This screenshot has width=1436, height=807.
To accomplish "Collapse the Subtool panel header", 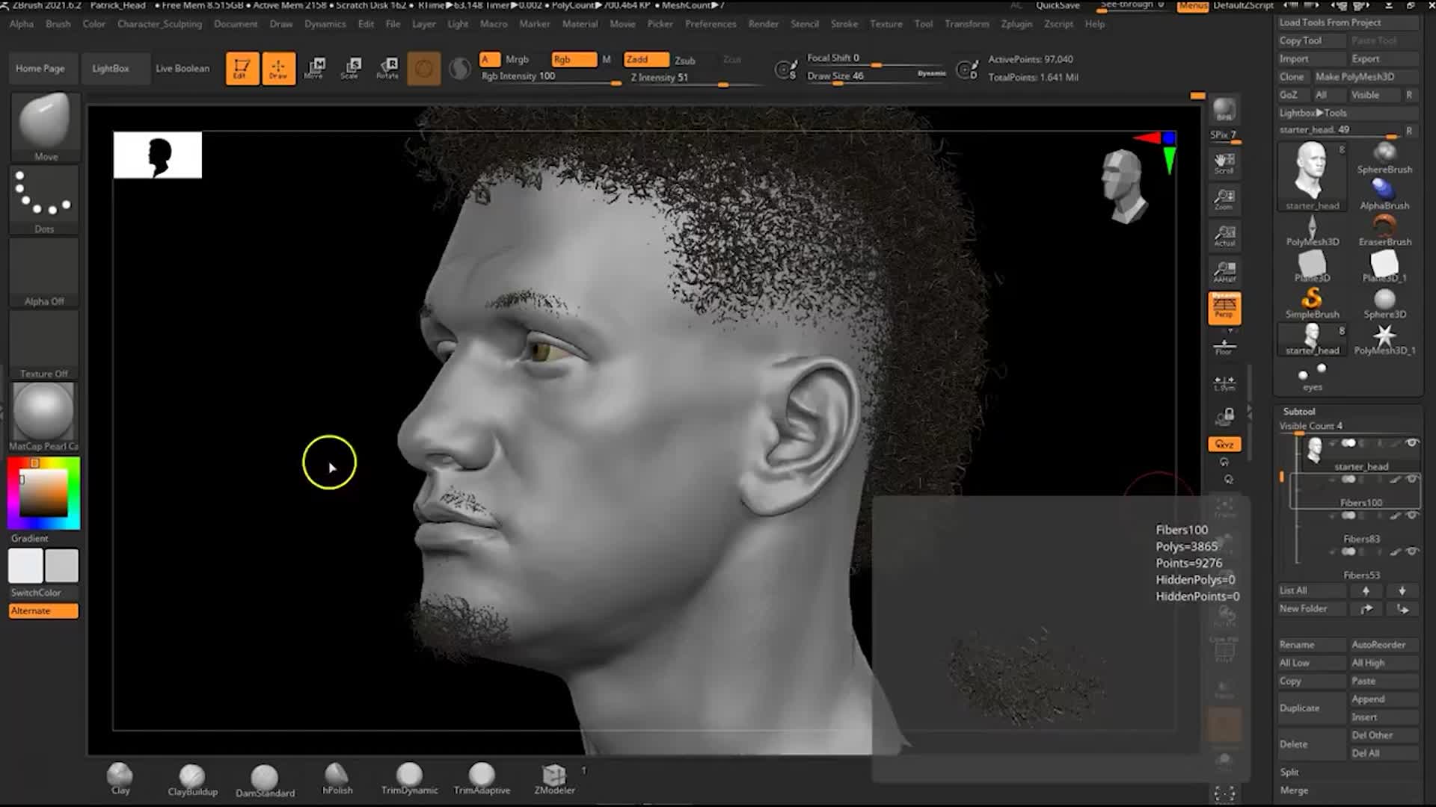I will pyautogui.click(x=1299, y=411).
